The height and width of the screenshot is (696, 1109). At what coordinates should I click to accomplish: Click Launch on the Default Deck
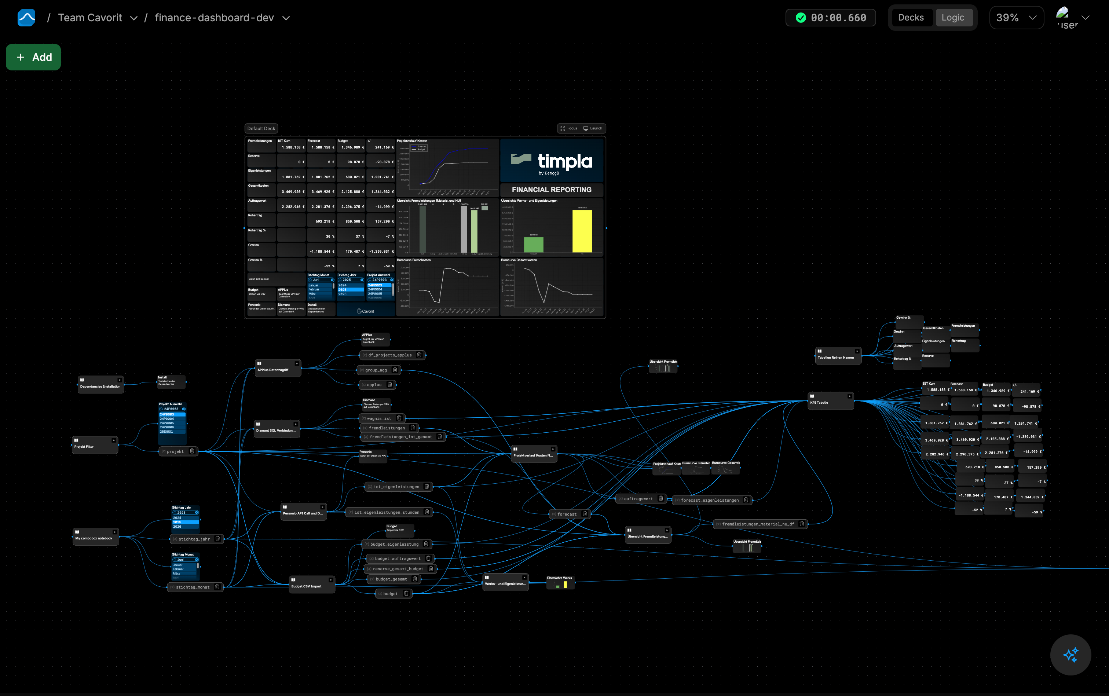pyautogui.click(x=593, y=128)
